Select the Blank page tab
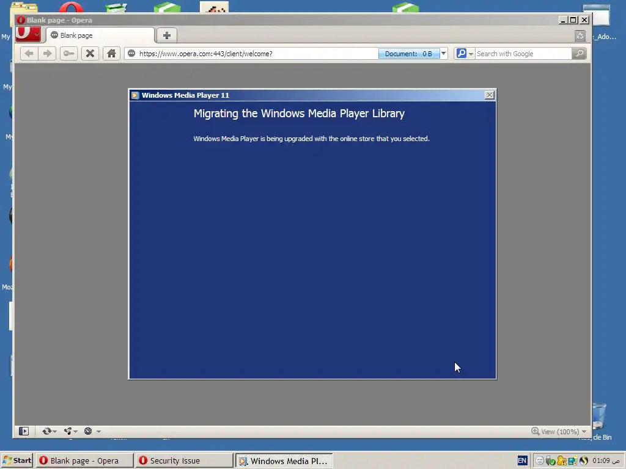The width and height of the screenshot is (626, 469). coord(100,35)
